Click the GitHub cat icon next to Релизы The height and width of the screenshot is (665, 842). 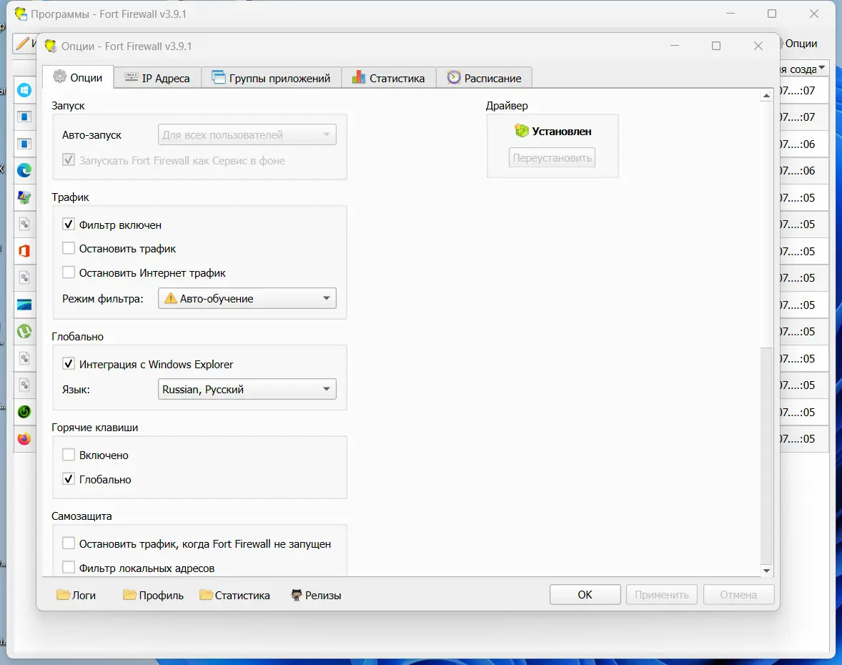(297, 595)
